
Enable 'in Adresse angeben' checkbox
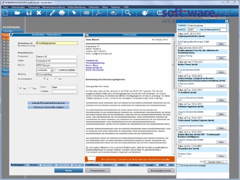coord(56,70)
